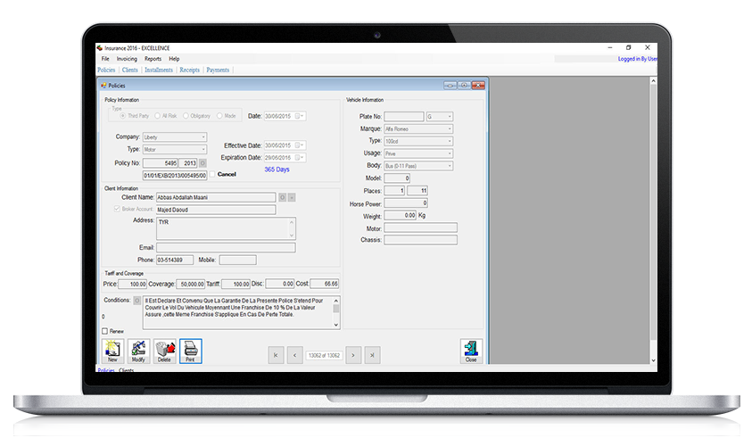Open the Invoicing menu
The image size is (752, 438).
(x=127, y=59)
